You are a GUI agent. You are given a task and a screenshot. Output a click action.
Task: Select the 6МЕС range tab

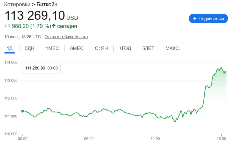77,48
